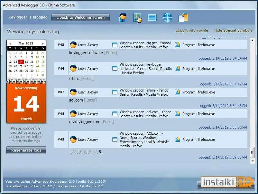Viewport: 258px width, 194px height.
Task: Select log entry number #46
Action: click(x=61, y=68)
